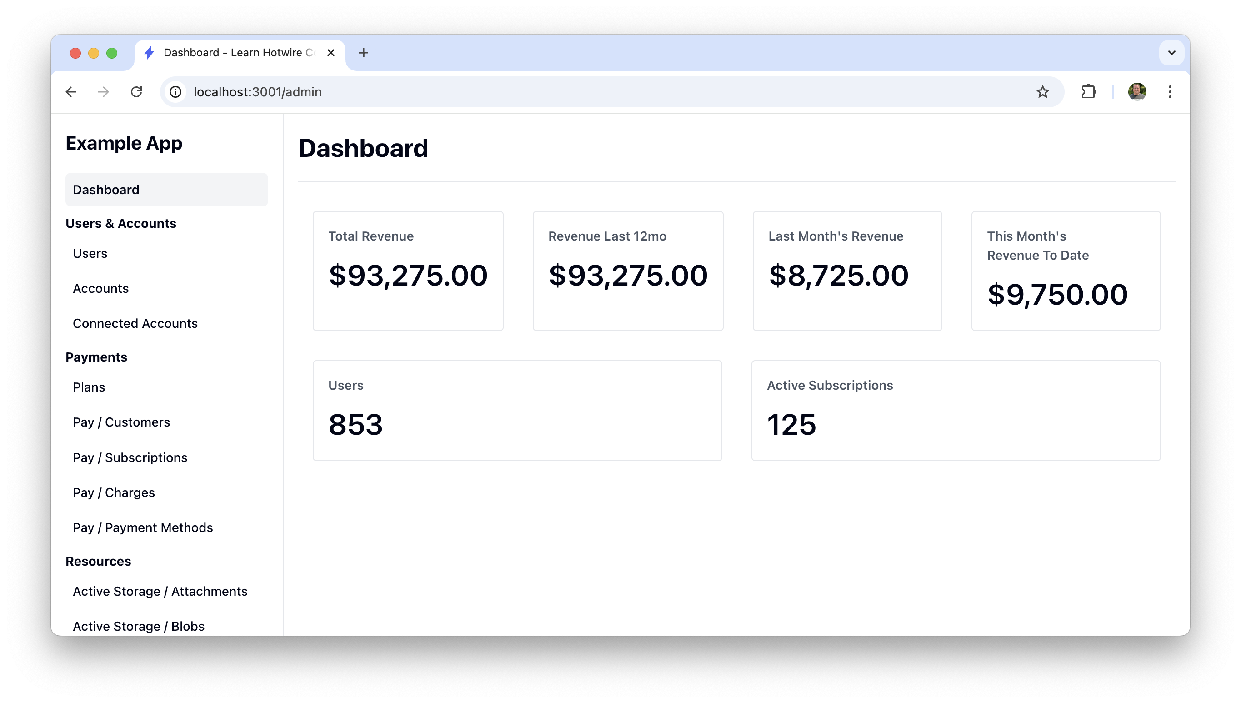Open the Extensions puzzle icon
The image size is (1241, 703).
1088,92
